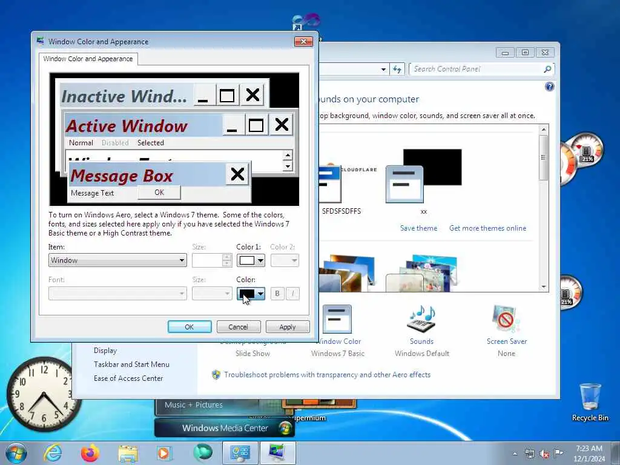Click Disabled menu item in preview
Image resolution: width=620 pixels, height=465 pixels.
[115, 143]
